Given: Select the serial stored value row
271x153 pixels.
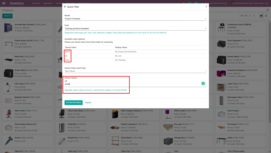Looking at the screenshot, I should 68,52.
